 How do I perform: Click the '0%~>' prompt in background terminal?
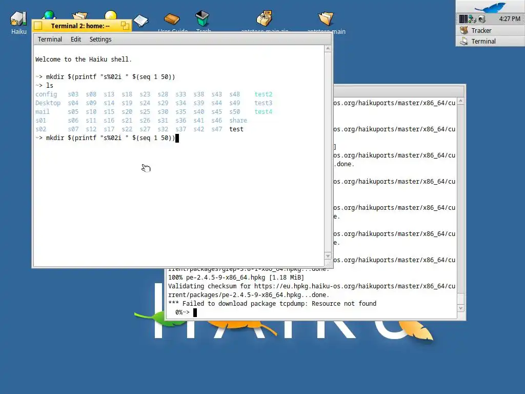click(x=182, y=312)
